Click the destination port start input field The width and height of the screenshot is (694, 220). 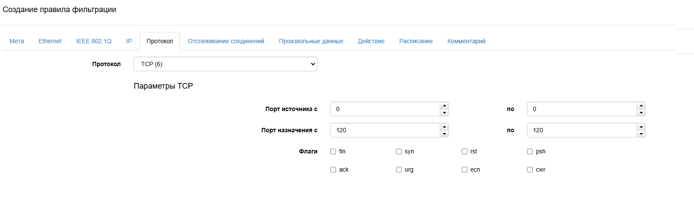[385, 130]
